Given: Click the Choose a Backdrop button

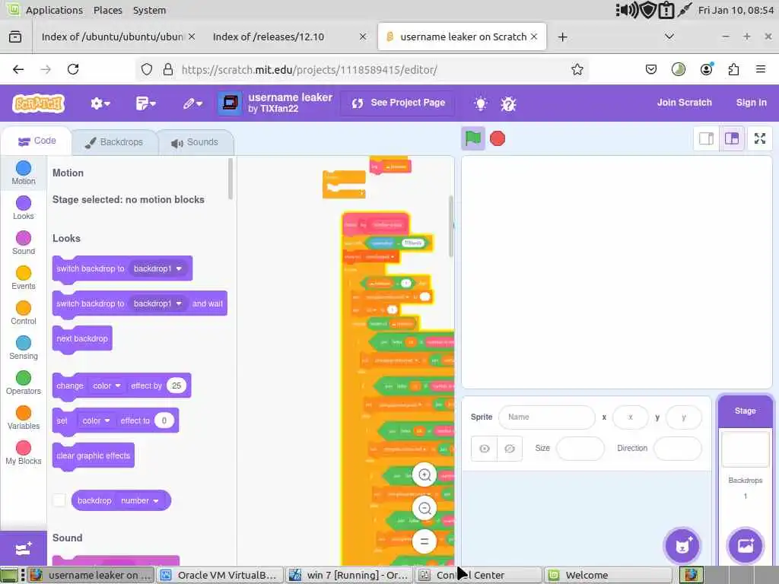Looking at the screenshot, I should pyautogui.click(x=745, y=545).
